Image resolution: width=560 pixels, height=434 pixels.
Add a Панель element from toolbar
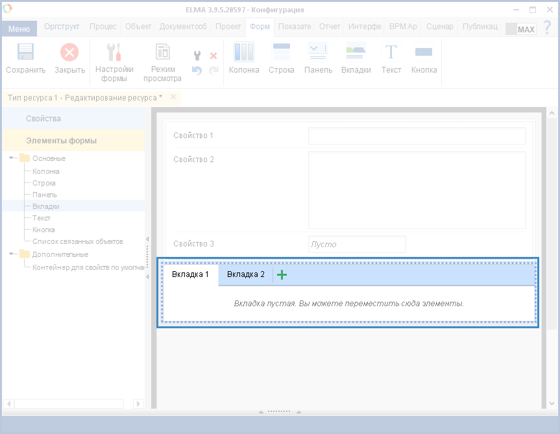pyautogui.click(x=318, y=53)
